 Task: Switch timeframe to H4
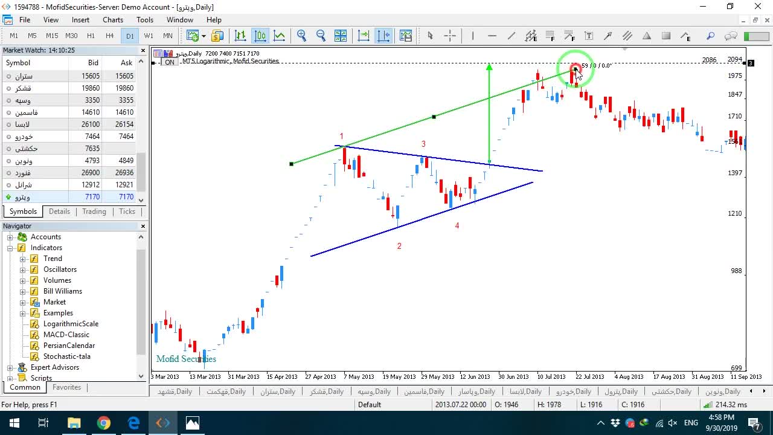tap(109, 36)
